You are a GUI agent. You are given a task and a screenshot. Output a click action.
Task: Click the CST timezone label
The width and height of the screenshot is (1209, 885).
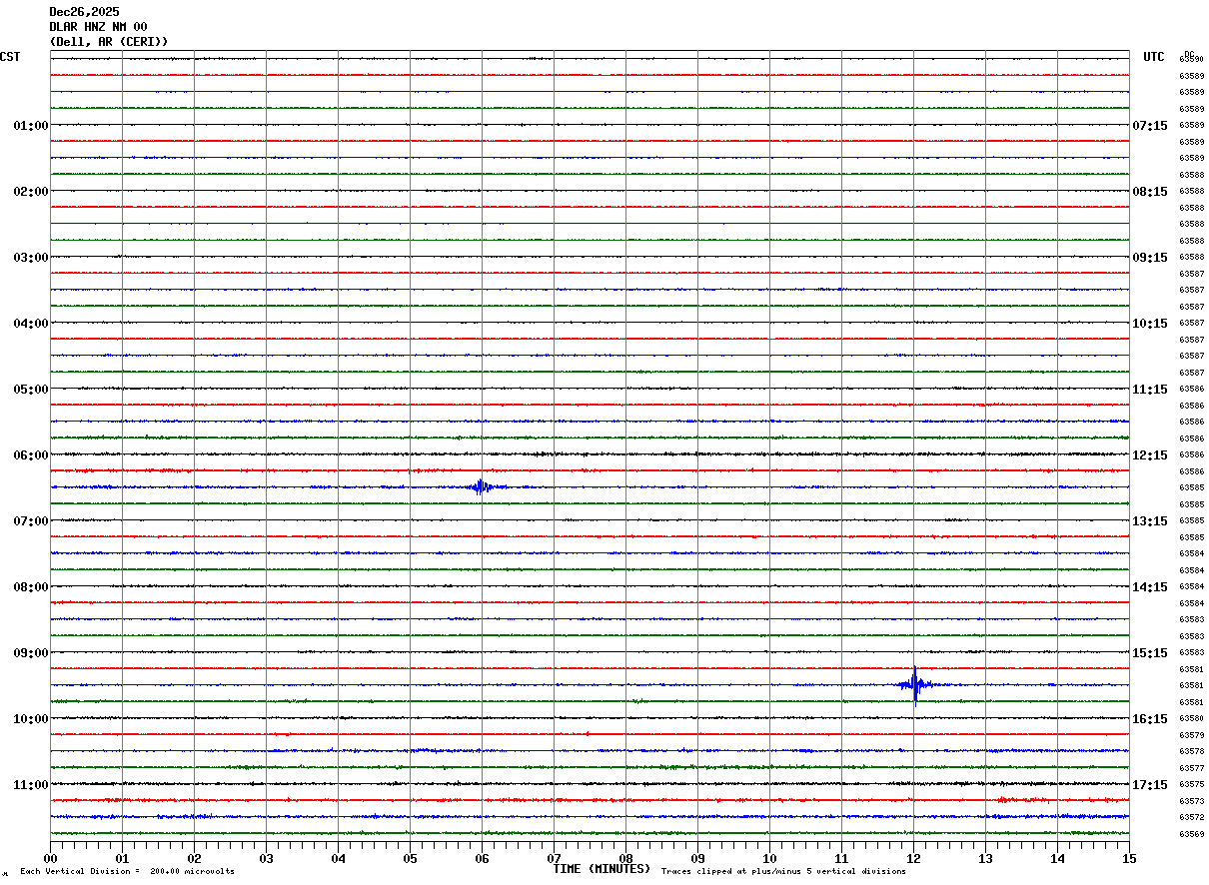pos(10,57)
